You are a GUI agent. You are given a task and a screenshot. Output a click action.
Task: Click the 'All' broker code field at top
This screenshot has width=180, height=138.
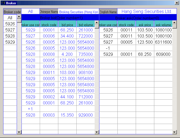pyautogui.click(x=30, y=11)
